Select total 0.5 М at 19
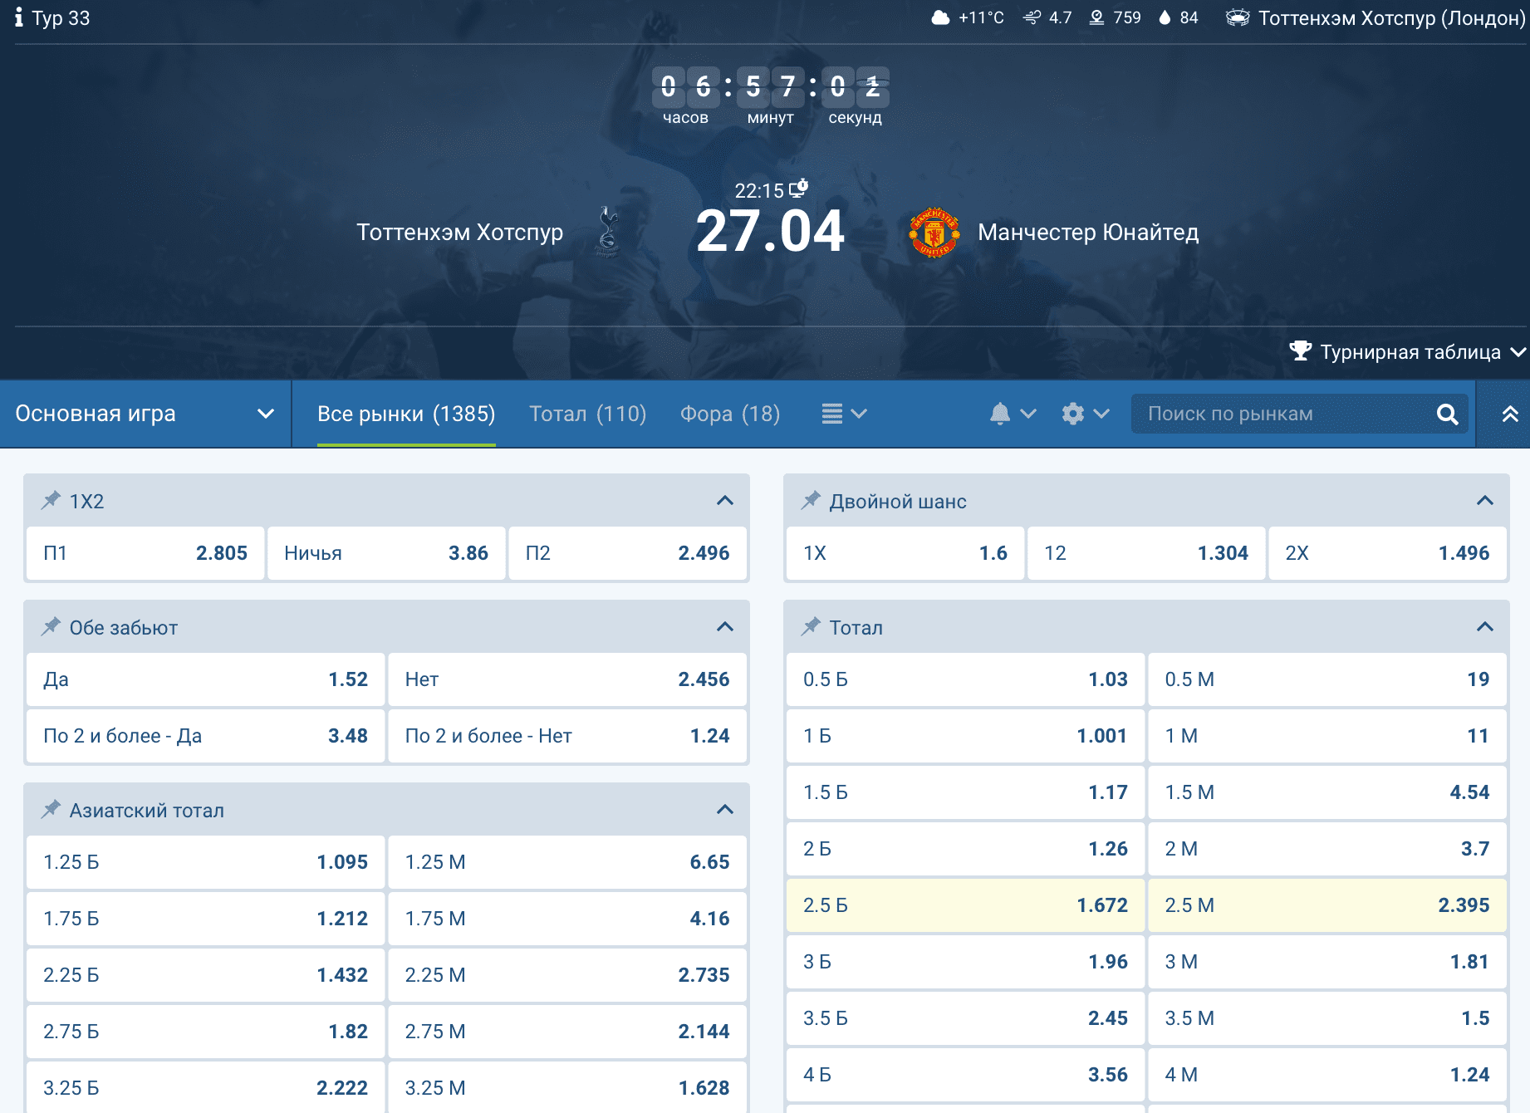The image size is (1530, 1113). 1327,679
